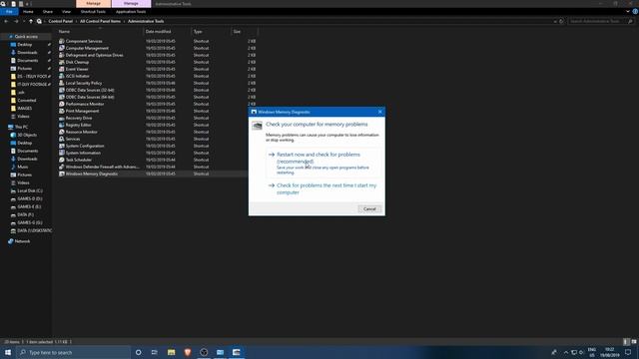This screenshot has width=639, height=359.
Task: Click the Windows Memory Diagnostic file icon
Action: [x=62, y=174]
